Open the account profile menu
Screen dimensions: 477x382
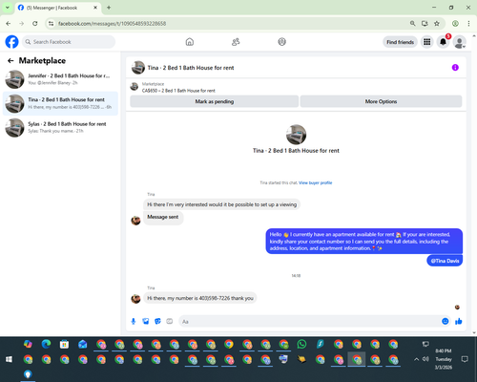(x=459, y=42)
